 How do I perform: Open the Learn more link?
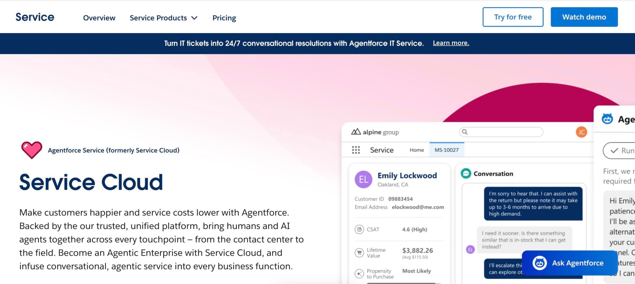(451, 43)
